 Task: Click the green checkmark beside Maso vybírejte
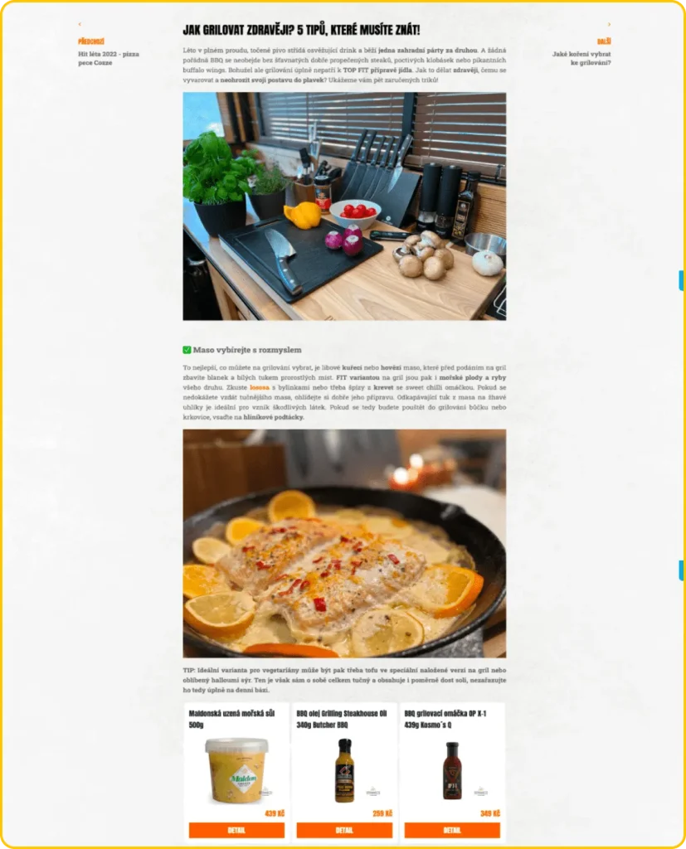(x=187, y=350)
